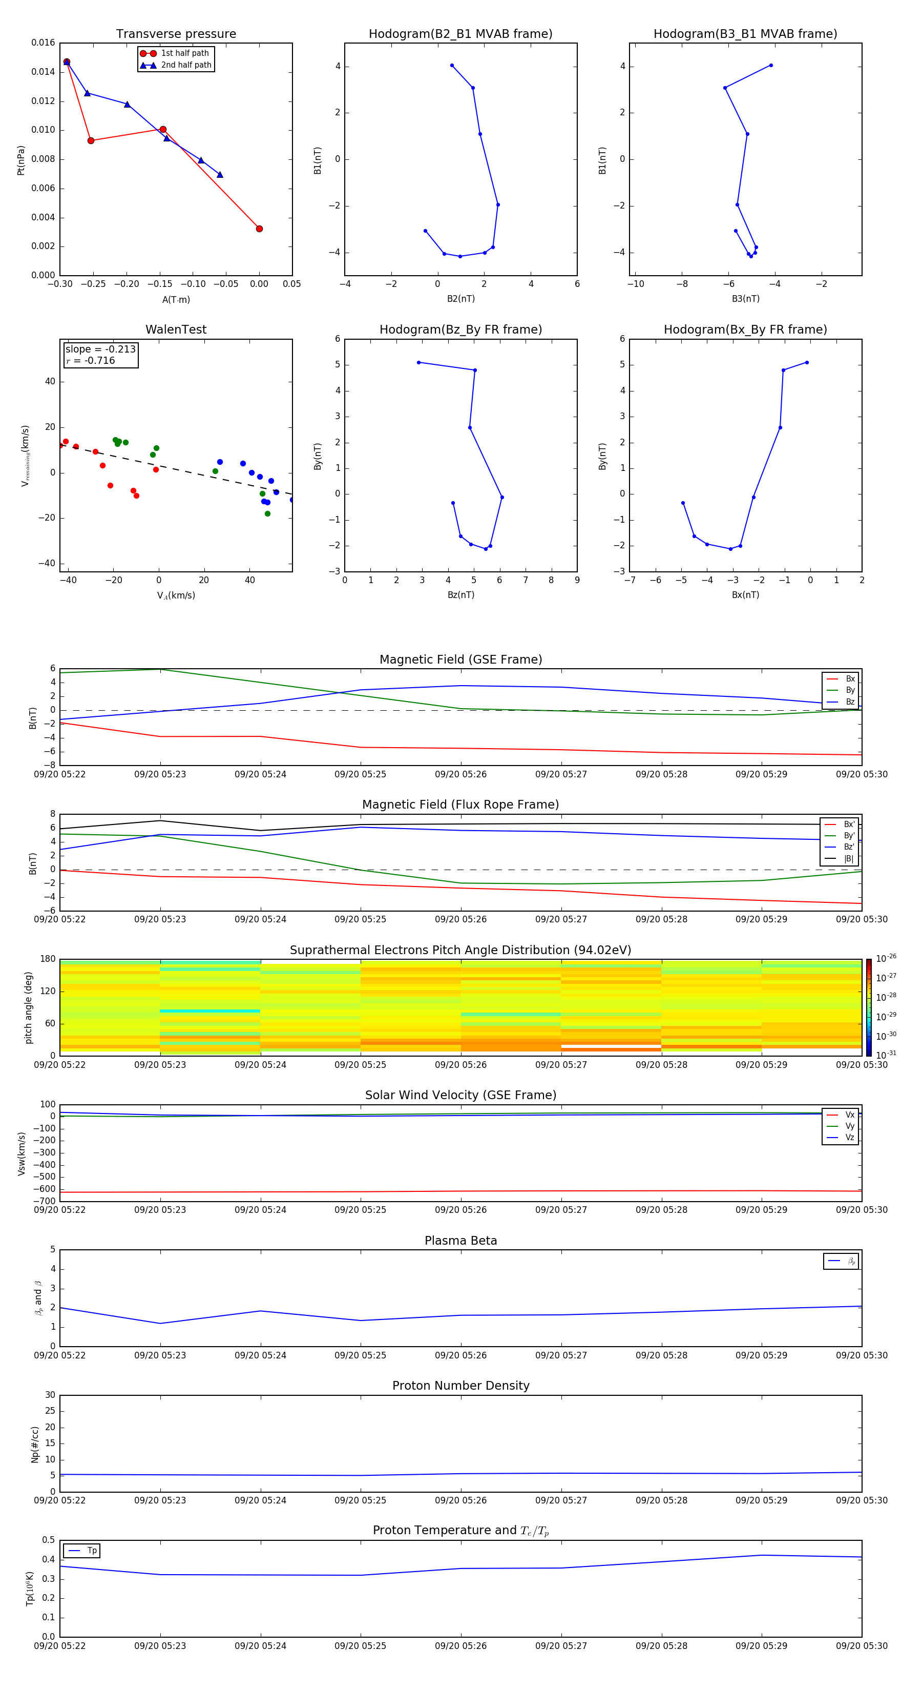Click the 'Vy' legend entry
This screenshot has width=922, height=1691.
coord(841,1126)
